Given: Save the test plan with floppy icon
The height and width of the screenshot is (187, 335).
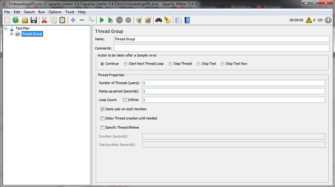Looking at the screenshot, I should coord(34,20).
